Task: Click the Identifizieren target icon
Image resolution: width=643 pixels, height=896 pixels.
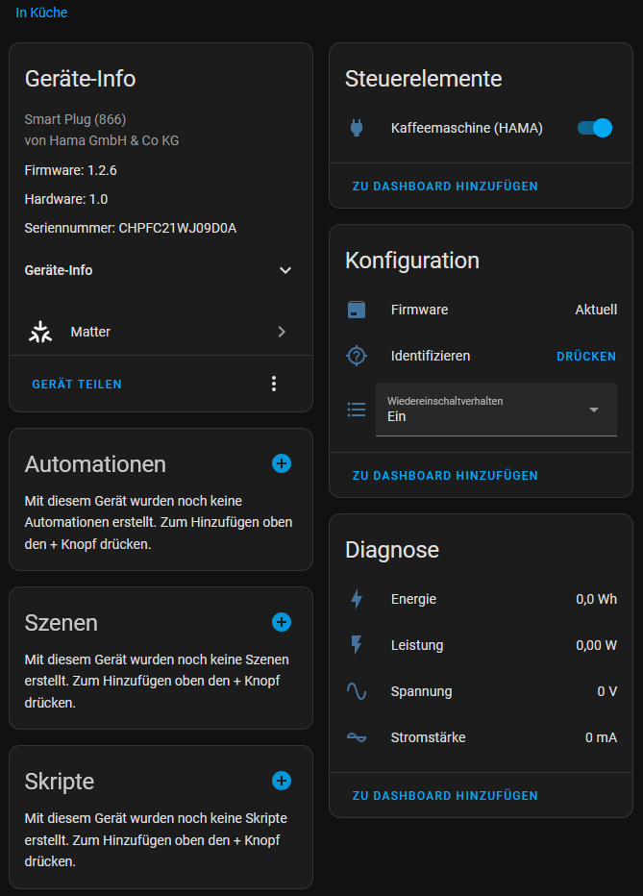Action: [x=357, y=356]
